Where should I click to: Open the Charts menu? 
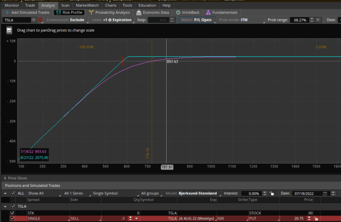pos(111,5)
